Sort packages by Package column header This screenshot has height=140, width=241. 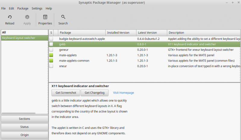[82, 33]
